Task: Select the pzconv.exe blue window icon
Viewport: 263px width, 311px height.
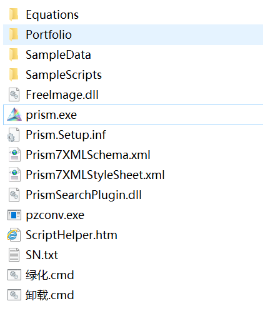Action: 14,215
